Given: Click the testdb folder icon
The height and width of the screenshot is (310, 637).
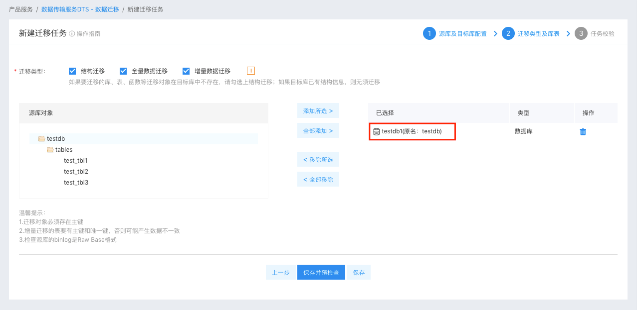Looking at the screenshot, I should (x=41, y=139).
